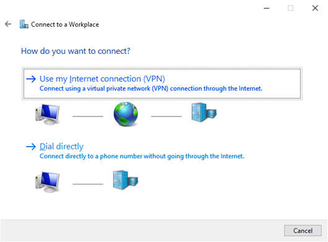
Task: Click the office building icon under Dial directly
Action: click(x=125, y=179)
